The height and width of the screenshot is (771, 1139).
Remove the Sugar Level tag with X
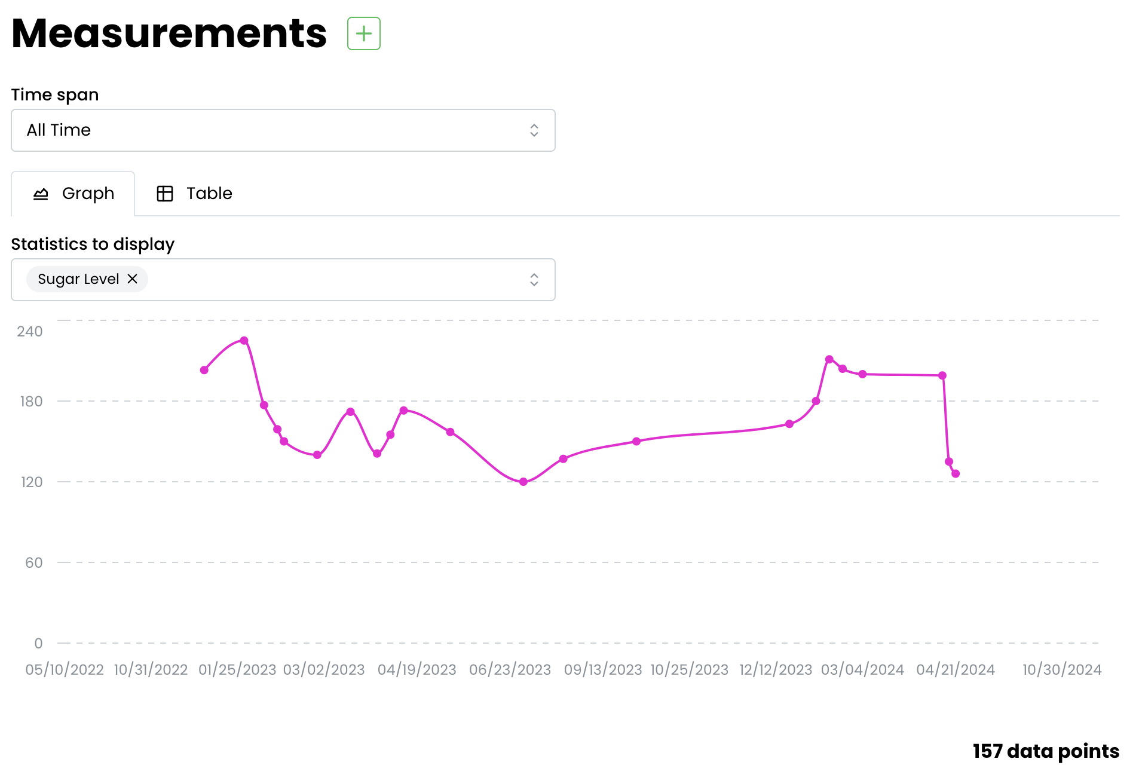click(133, 279)
